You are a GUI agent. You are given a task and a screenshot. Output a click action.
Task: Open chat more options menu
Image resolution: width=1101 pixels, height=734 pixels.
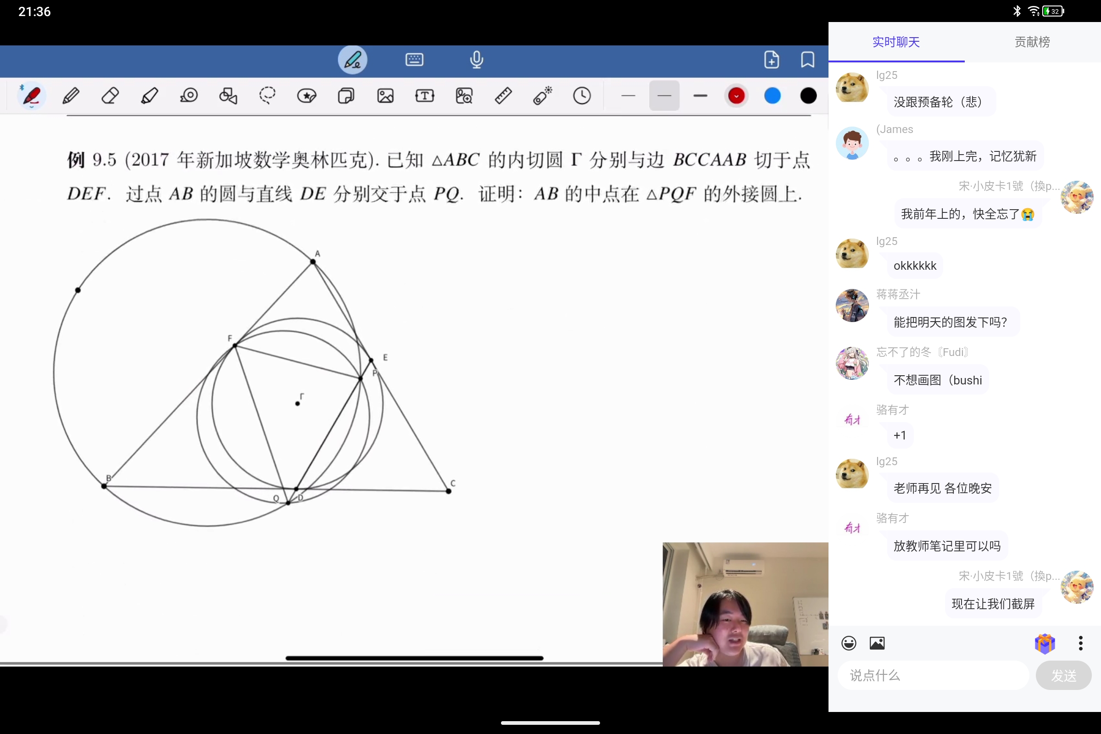(x=1080, y=643)
